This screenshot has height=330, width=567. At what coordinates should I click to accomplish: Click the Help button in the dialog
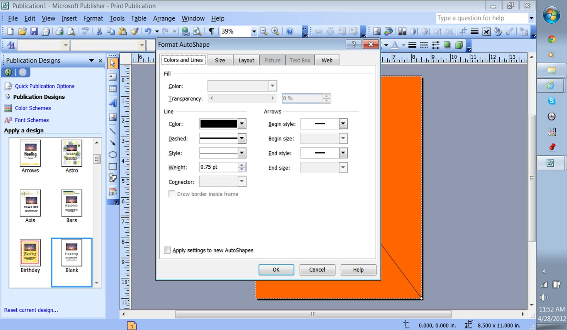[358, 270]
